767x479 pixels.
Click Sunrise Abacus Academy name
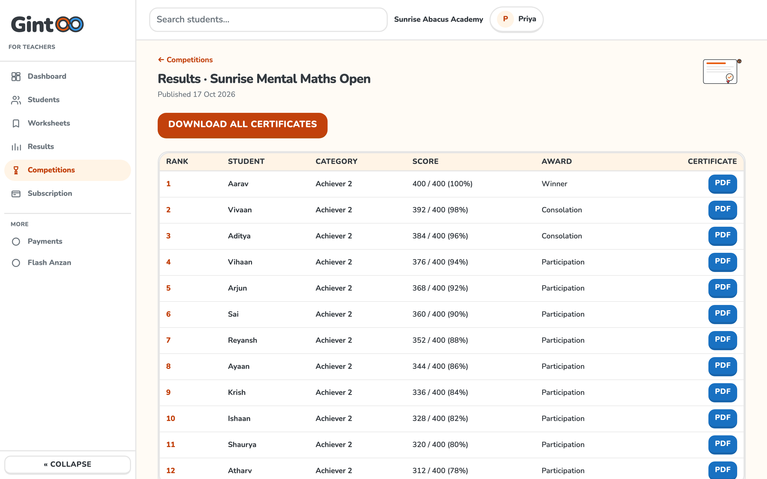coord(439,19)
